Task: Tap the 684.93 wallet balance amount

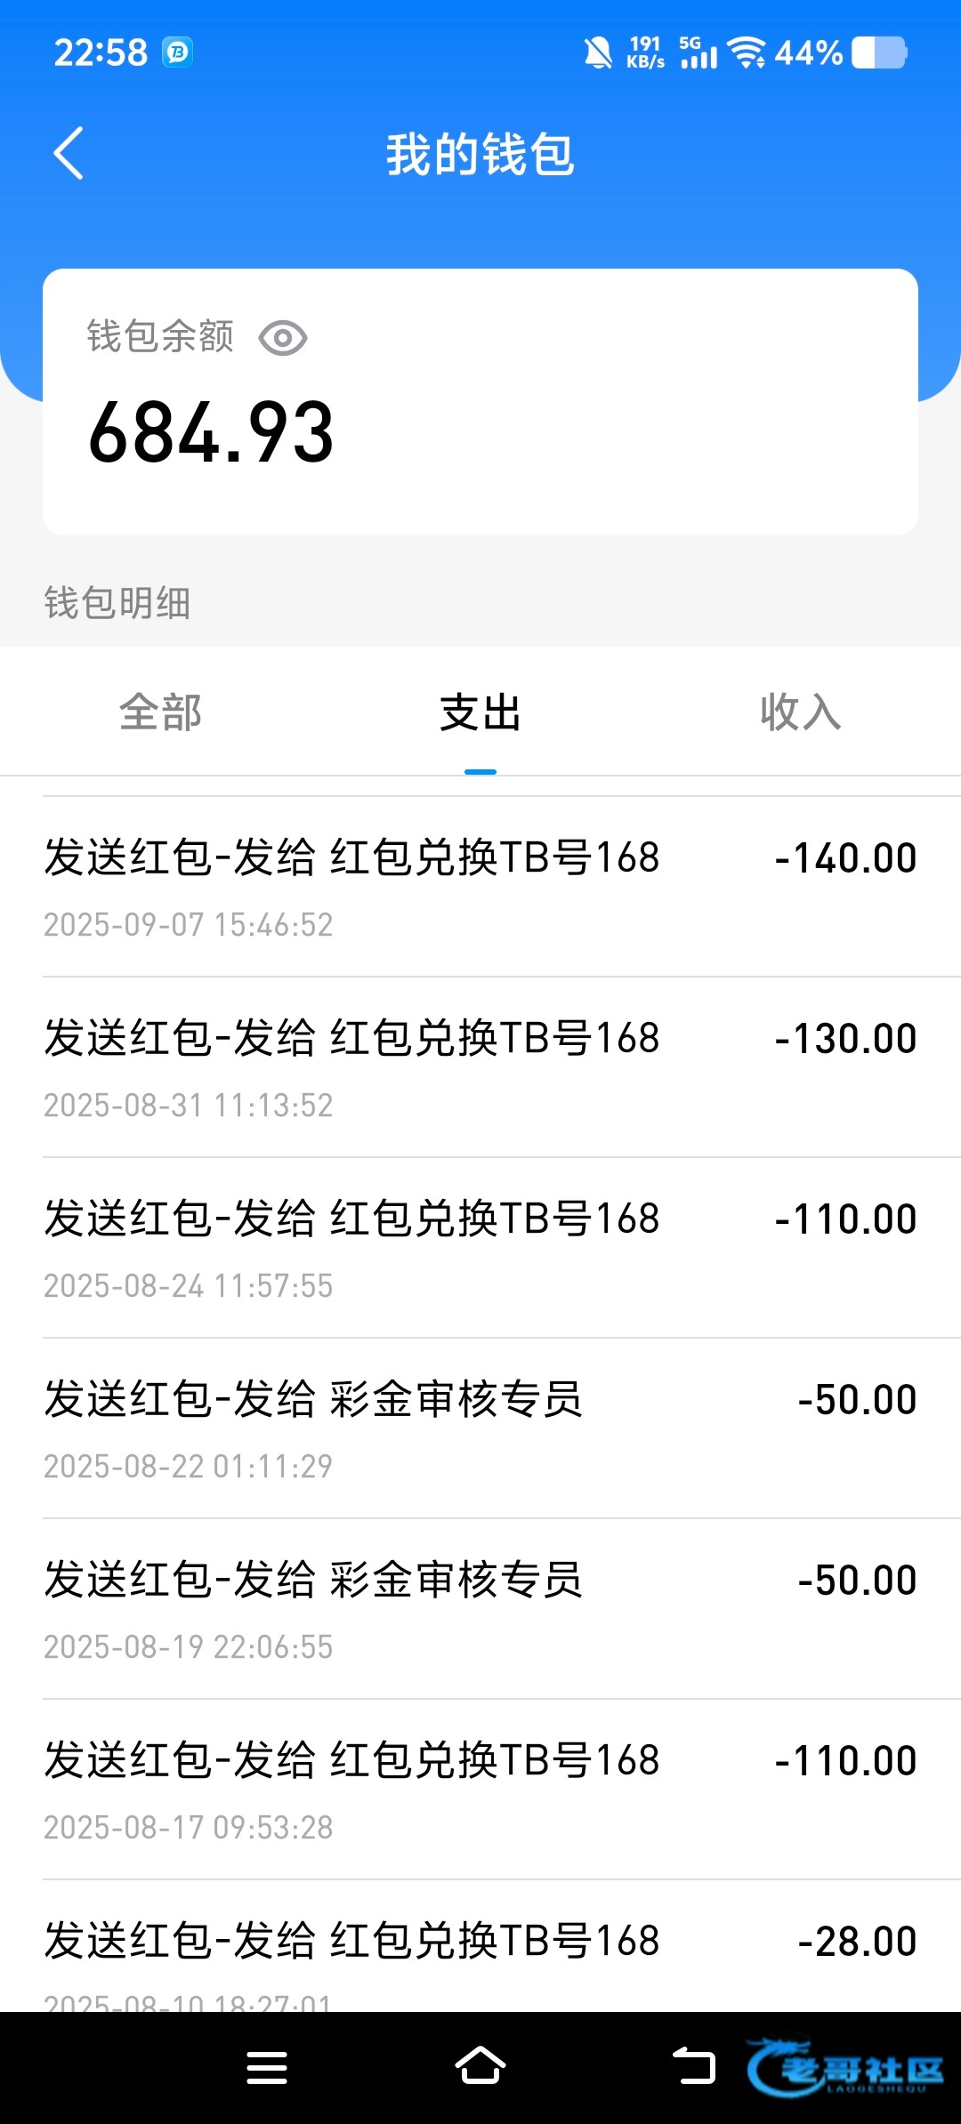Action: pyautogui.click(x=212, y=433)
